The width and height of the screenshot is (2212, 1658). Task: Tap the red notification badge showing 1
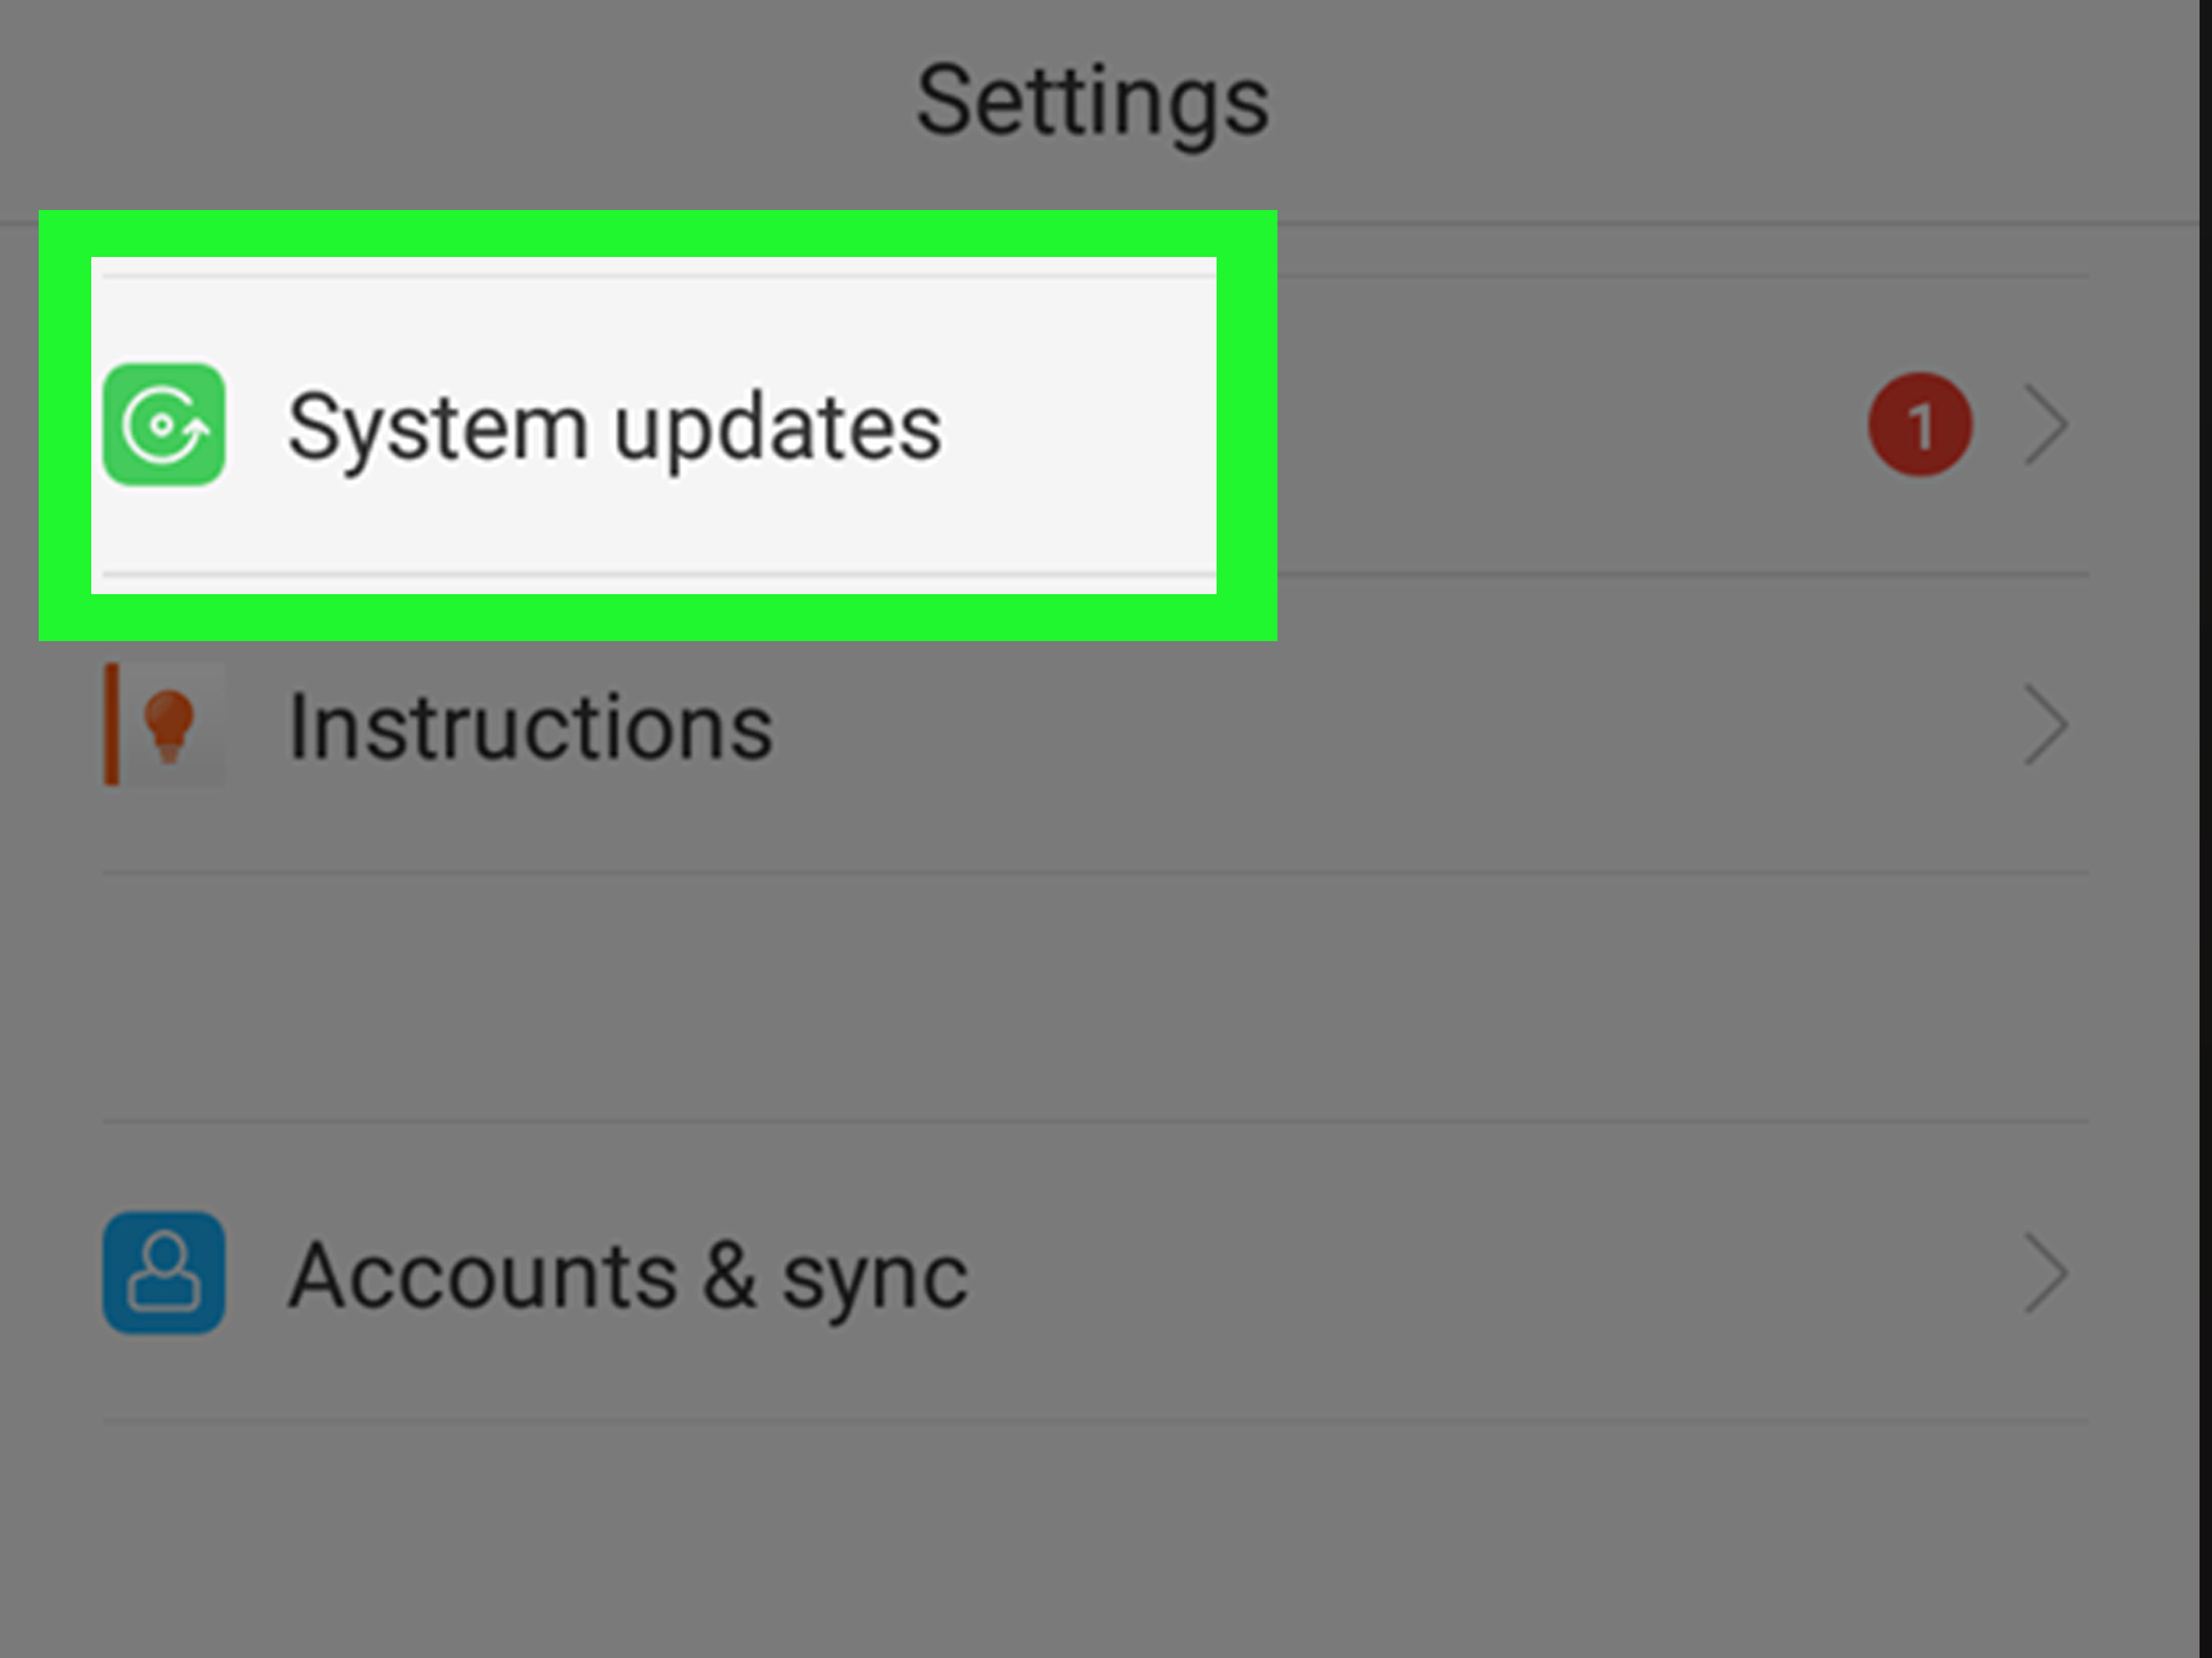[x=1920, y=425]
